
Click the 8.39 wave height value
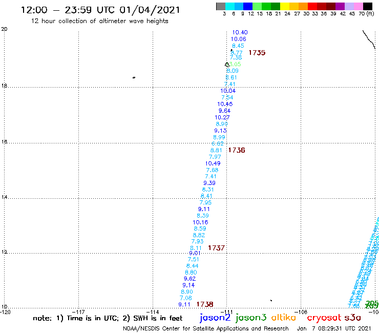202,216
